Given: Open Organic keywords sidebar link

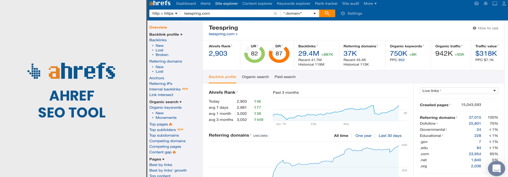Looking at the screenshot, I should pyautogui.click(x=165, y=108).
